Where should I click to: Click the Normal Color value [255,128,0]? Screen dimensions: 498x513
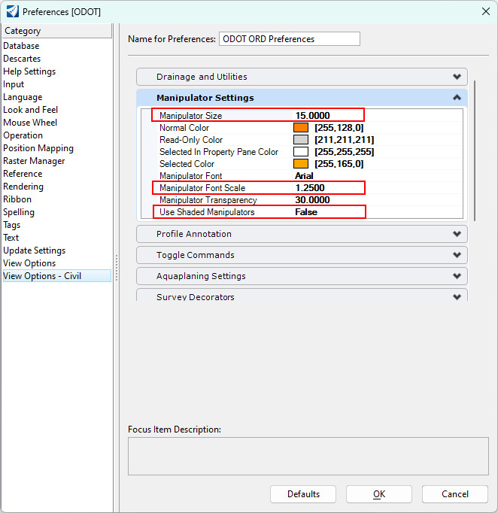click(x=339, y=128)
